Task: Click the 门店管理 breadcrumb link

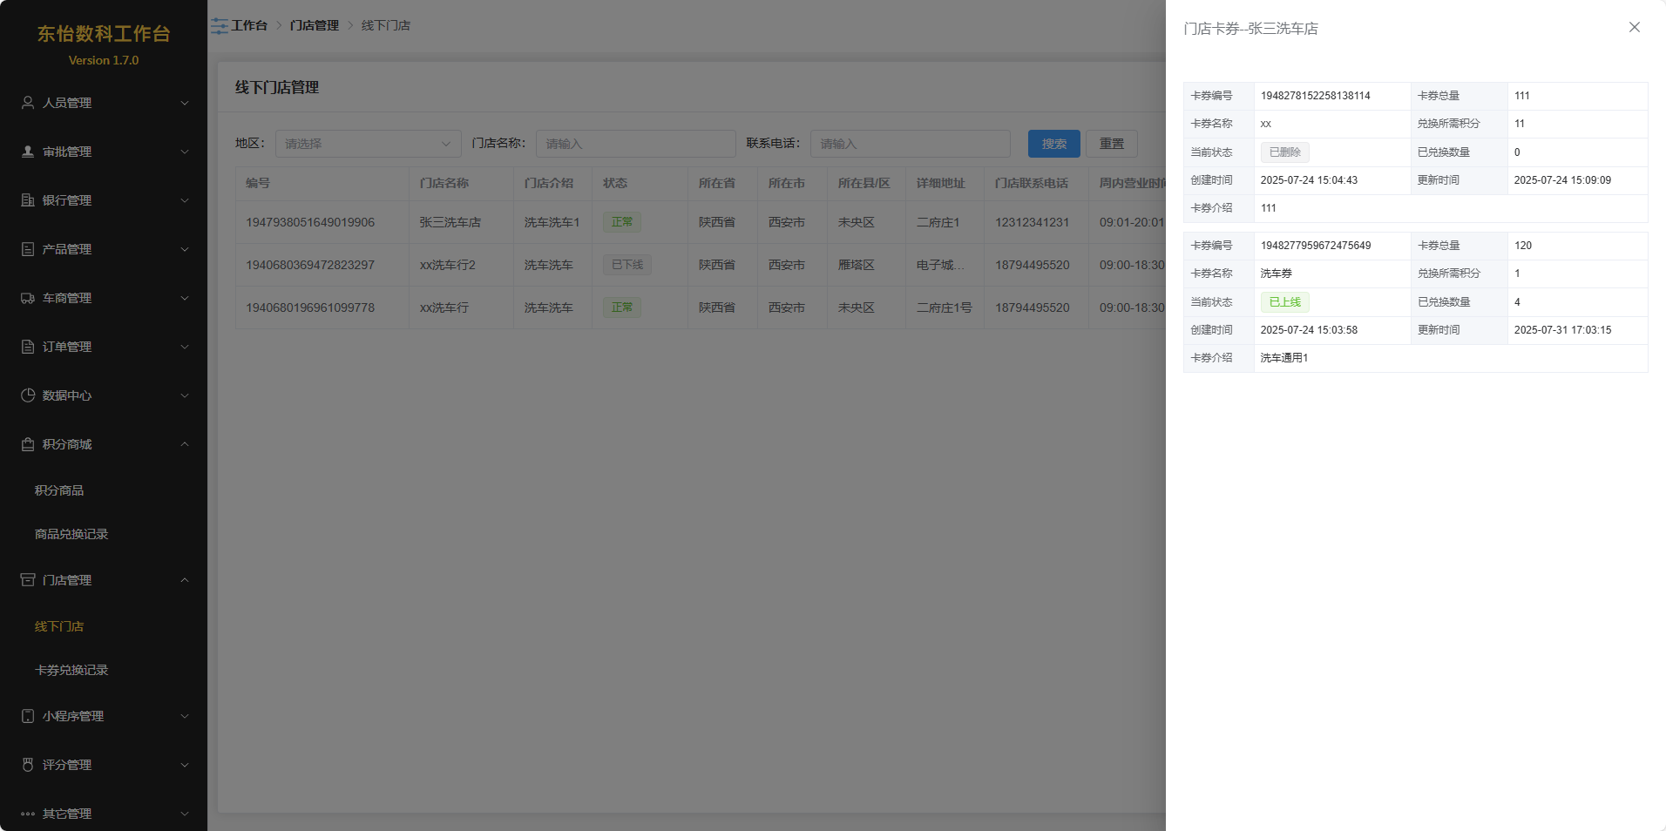Action: (315, 26)
